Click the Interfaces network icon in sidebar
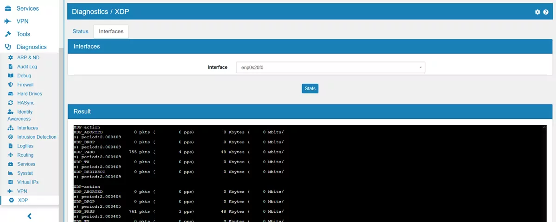The width and height of the screenshot is (556, 222). tap(11, 128)
